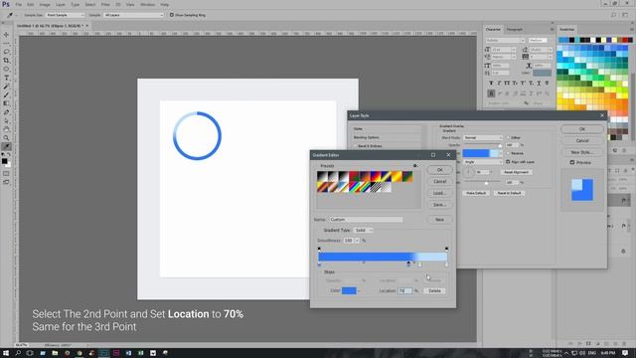Select the highlighted Eyedropper tool
This screenshot has width=636, height=358.
pyautogui.click(x=6, y=146)
